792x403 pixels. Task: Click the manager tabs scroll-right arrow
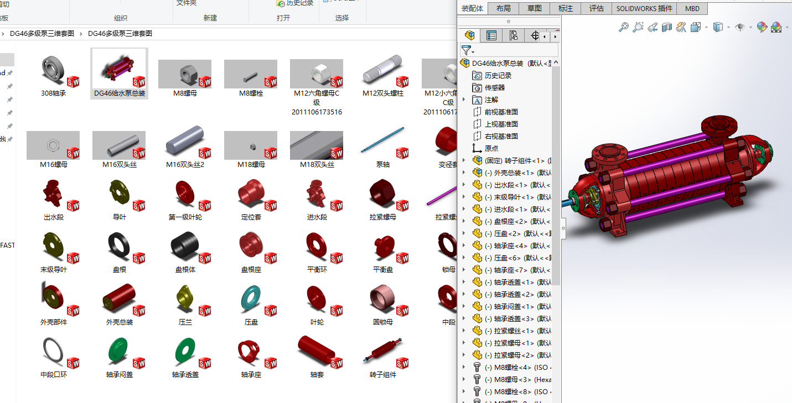click(555, 36)
